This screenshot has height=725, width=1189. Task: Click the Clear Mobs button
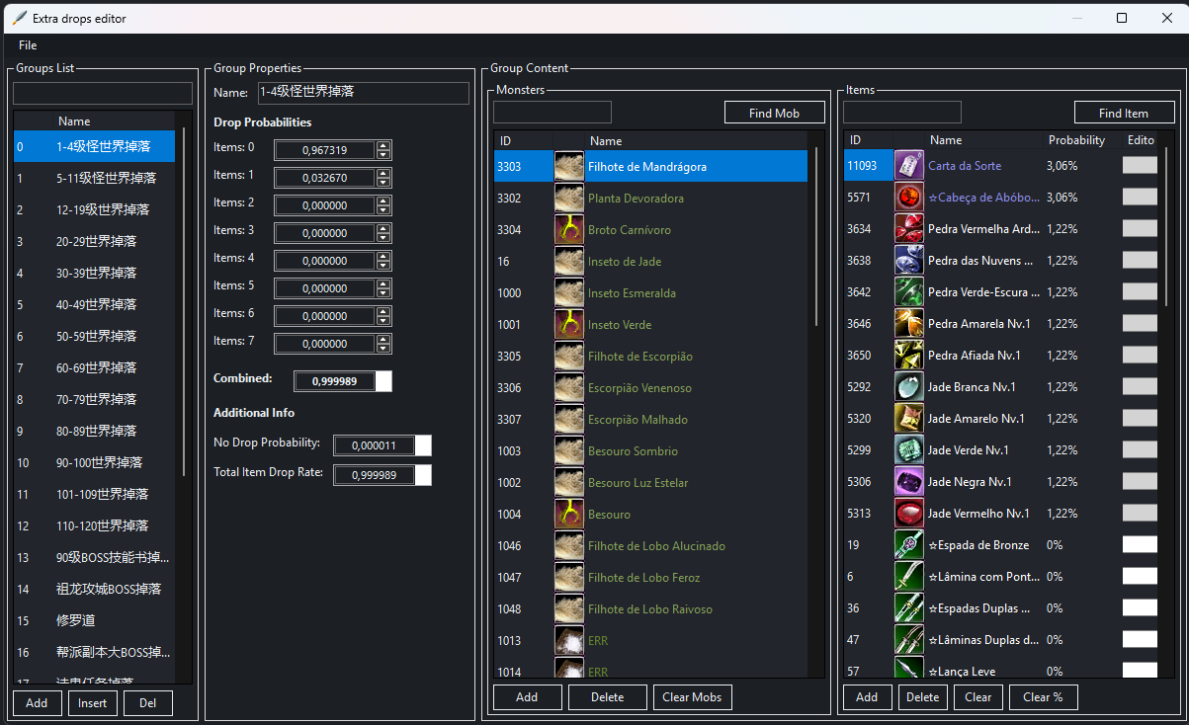[x=692, y=697]
